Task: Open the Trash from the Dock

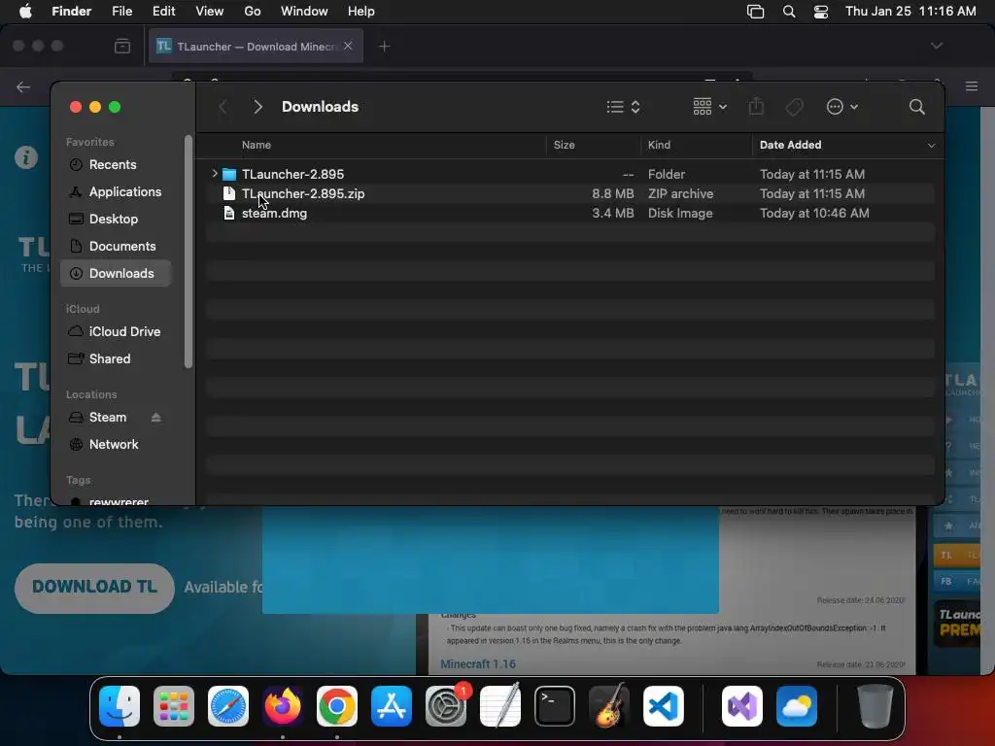Action: [x=875, y=706]
